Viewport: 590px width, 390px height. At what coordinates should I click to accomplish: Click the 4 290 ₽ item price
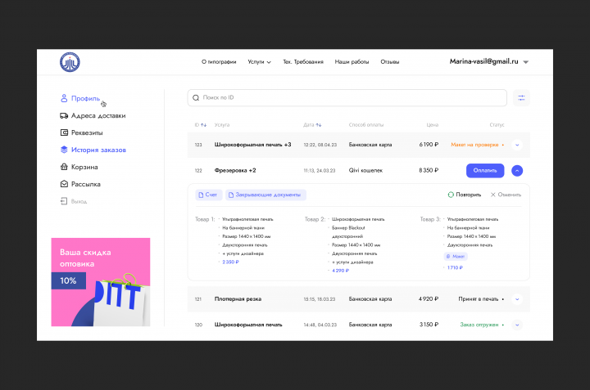[x=340, y=271]
